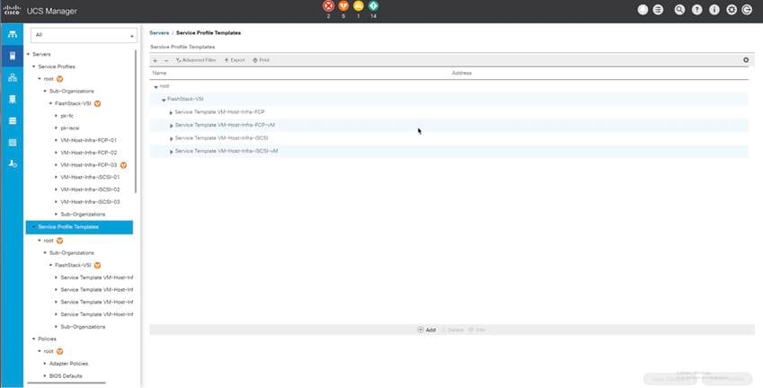Open table column settings gear
Image resolution: width=763 pixels, height=388 pixels.
tap(746, 60)
